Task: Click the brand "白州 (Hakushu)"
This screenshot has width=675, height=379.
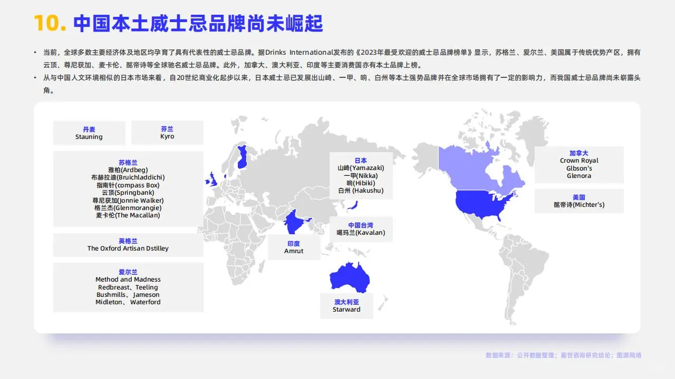Action: coord(361,191)
